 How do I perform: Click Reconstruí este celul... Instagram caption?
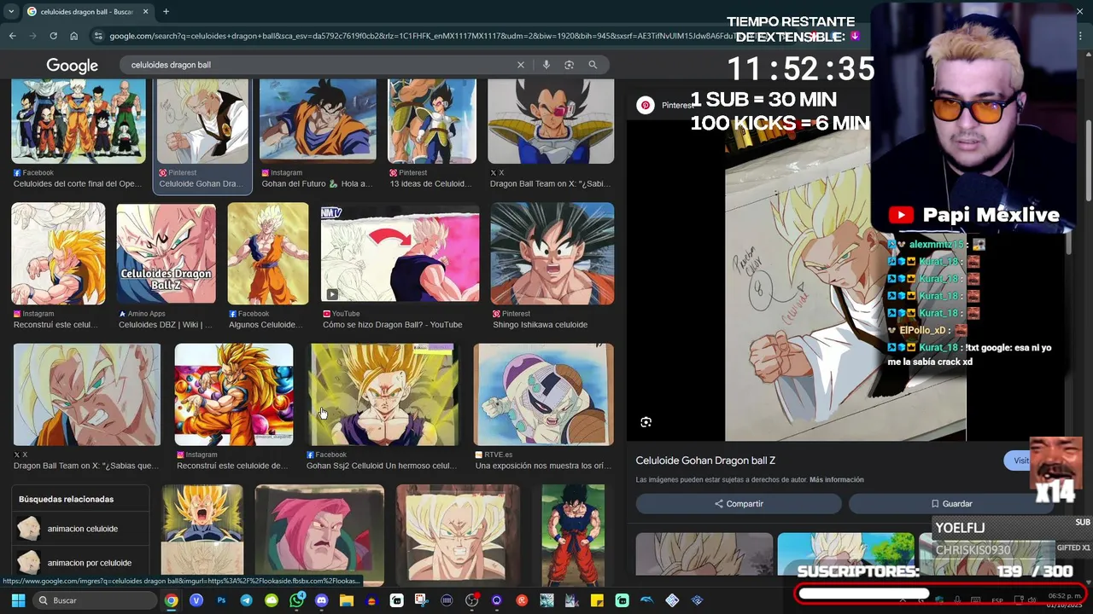[56, 325]
